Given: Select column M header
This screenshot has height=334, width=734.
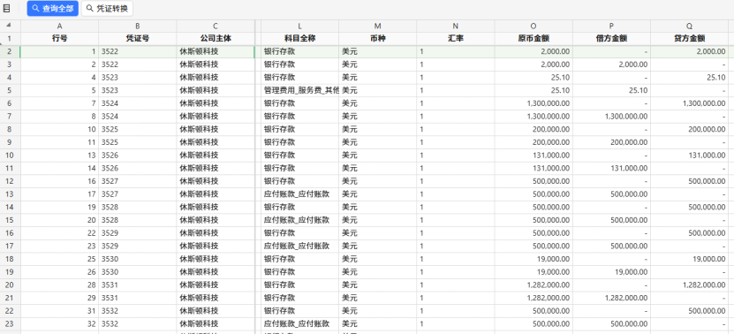Looking at the screenshot, I should (x=378, y=27).
